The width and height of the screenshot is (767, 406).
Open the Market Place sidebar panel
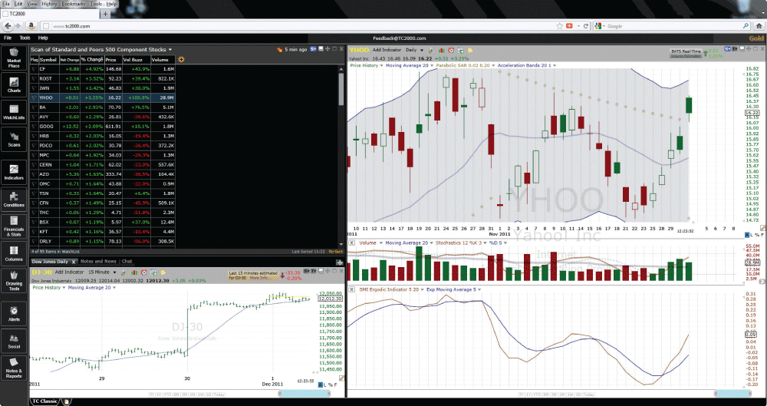tap(14, 56)
